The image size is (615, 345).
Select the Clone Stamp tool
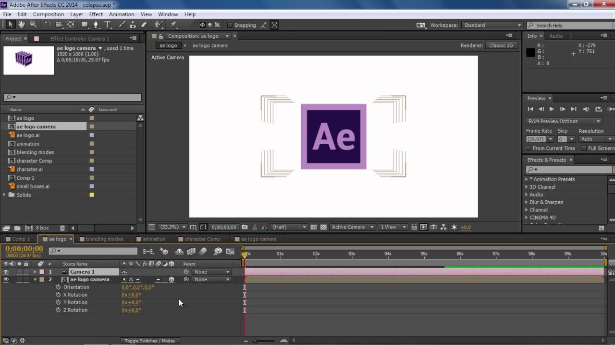coord(133,25)
